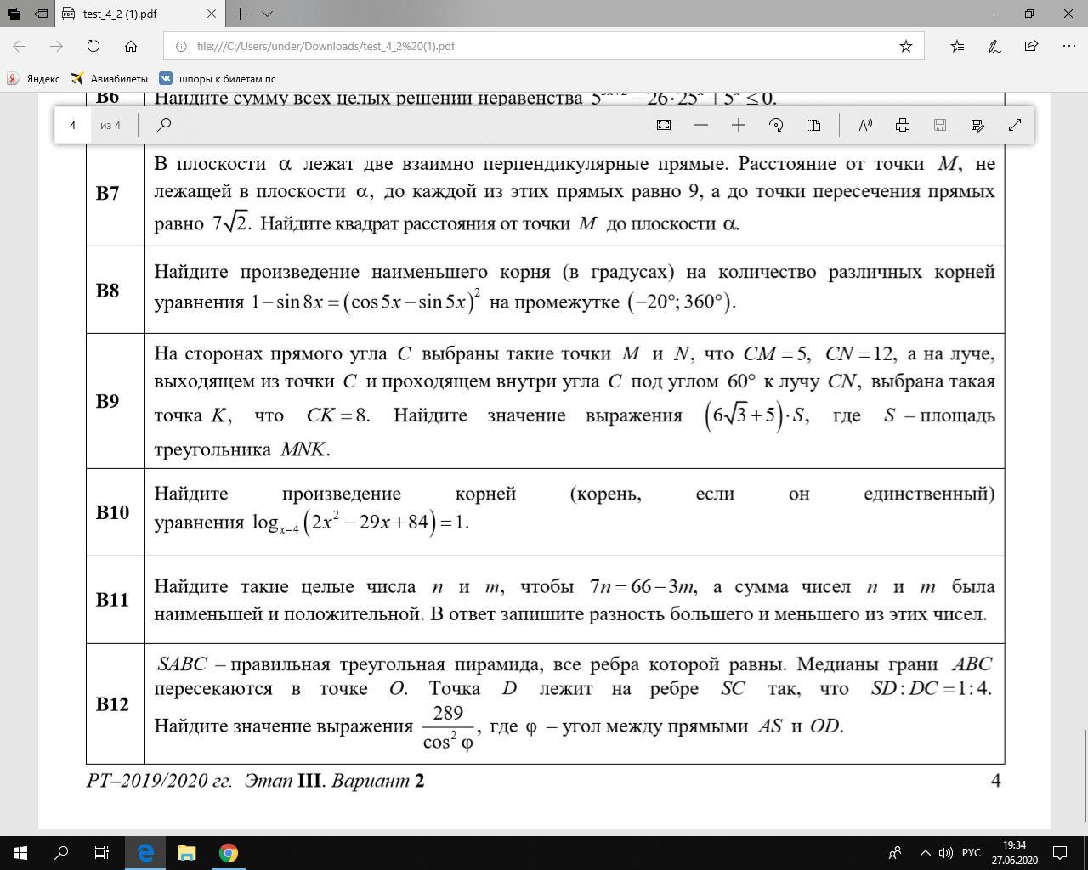
Task: Start read aloud in PDF toolbar
Action: (865, 125)
